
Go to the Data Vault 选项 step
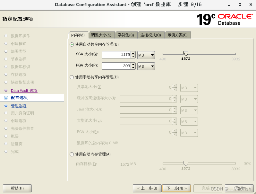24,91
